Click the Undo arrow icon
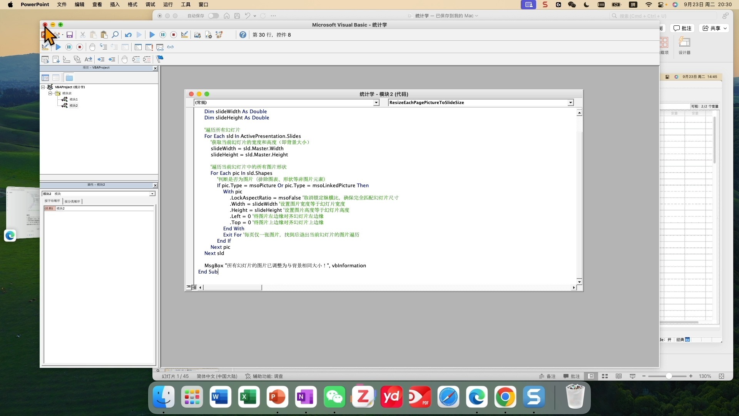Viewport: 739px width, 416px height. tap(128, 35)
